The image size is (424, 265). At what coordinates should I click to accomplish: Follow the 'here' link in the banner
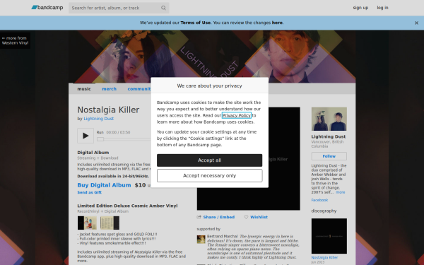pyautogui.click(x=277, y=23)
